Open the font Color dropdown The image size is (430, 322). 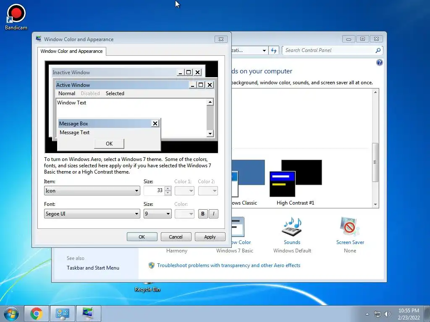184,214
